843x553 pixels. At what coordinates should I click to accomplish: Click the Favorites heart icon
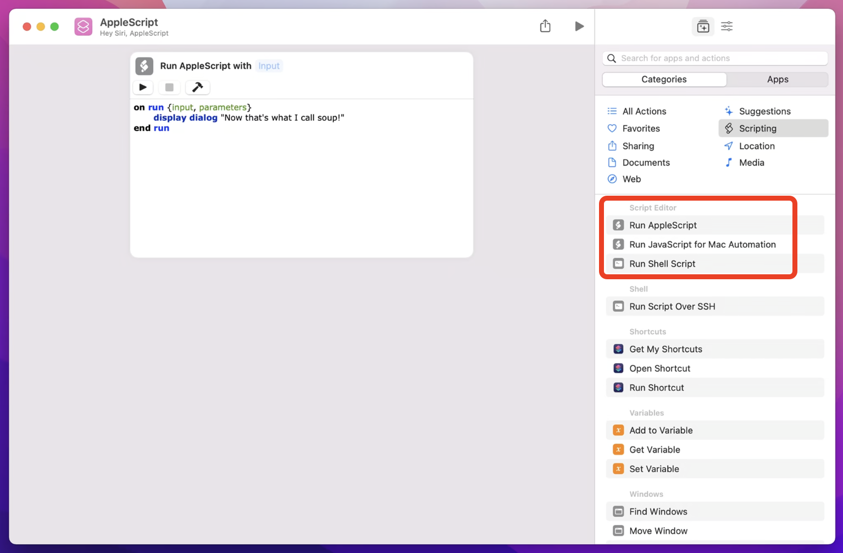pyautogui.click(x=612, y=128)
